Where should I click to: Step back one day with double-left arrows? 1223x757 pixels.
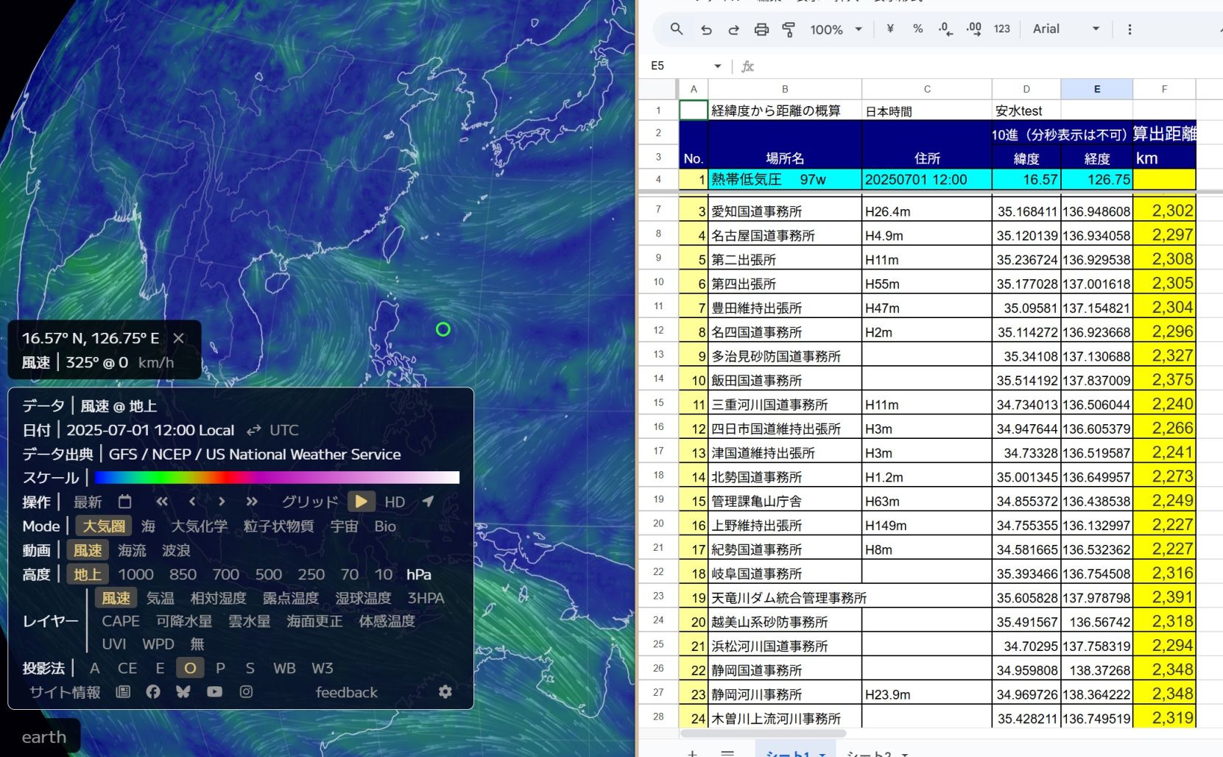pyautogui.click(x=162, y=501)
